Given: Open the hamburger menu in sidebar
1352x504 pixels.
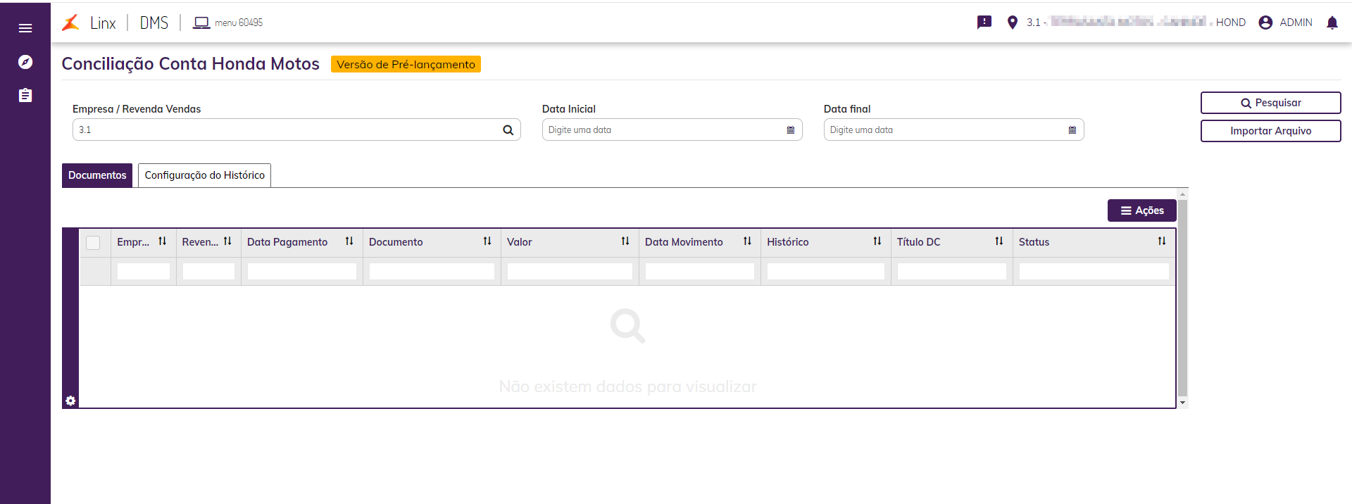Looking at the screenshot, I should coord(25,28).
